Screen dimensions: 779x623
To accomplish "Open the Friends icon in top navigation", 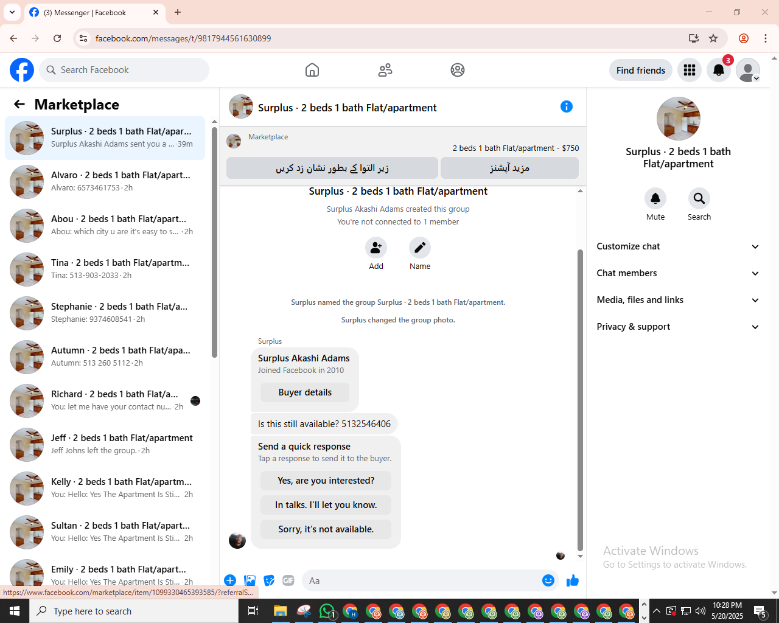I will pyautogui.click(x=385, y=70).
